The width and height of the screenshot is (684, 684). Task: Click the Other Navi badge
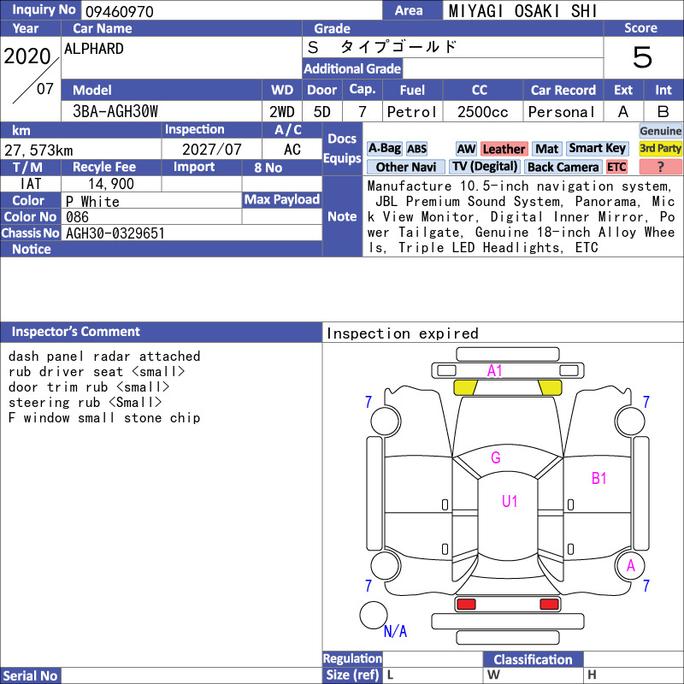coord(405,167)
